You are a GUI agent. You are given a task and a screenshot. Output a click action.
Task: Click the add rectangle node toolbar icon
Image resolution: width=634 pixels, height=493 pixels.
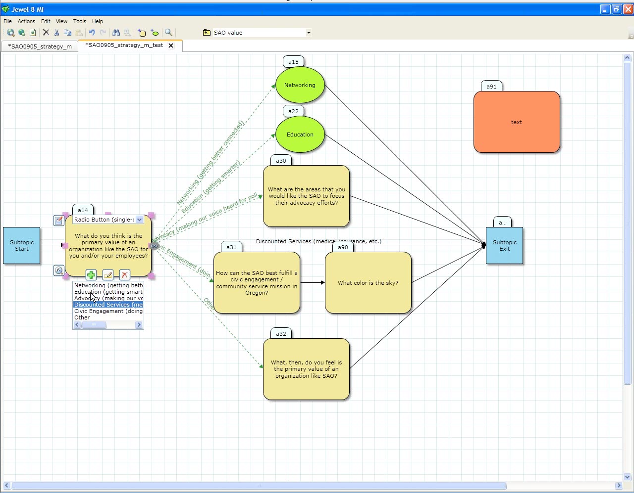click(142, 33)
